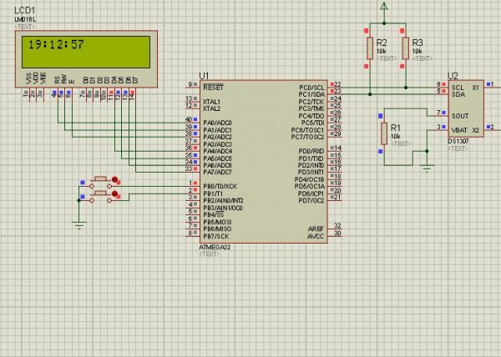Click the <TEXT> placeholder under LM016L

point(25,27)
